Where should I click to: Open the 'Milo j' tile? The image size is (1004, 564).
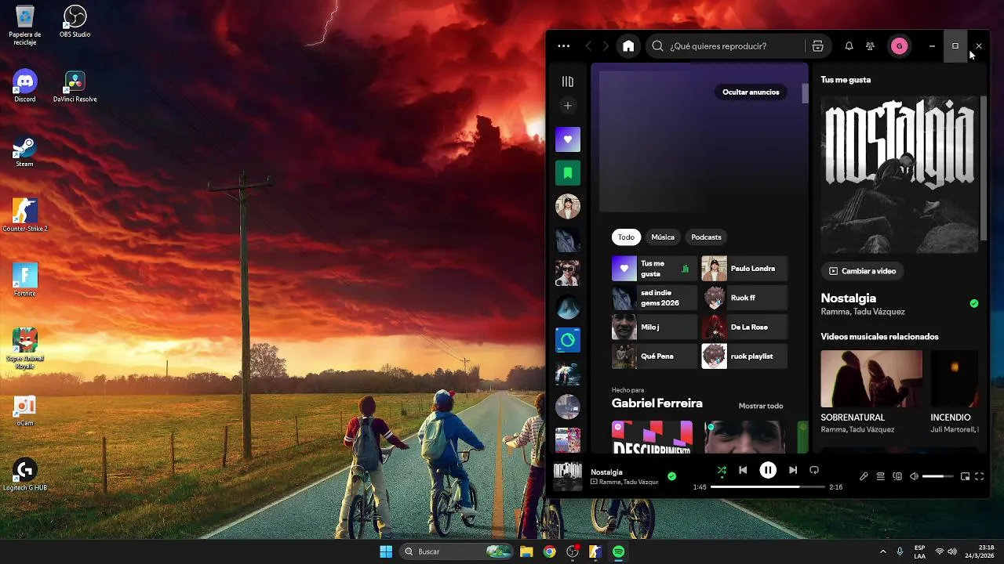click(654, 327)
